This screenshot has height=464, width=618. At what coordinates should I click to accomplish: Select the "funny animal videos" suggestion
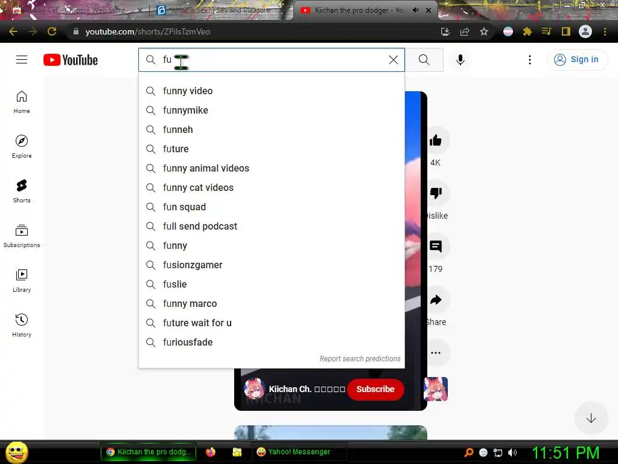tap(272, 169)
